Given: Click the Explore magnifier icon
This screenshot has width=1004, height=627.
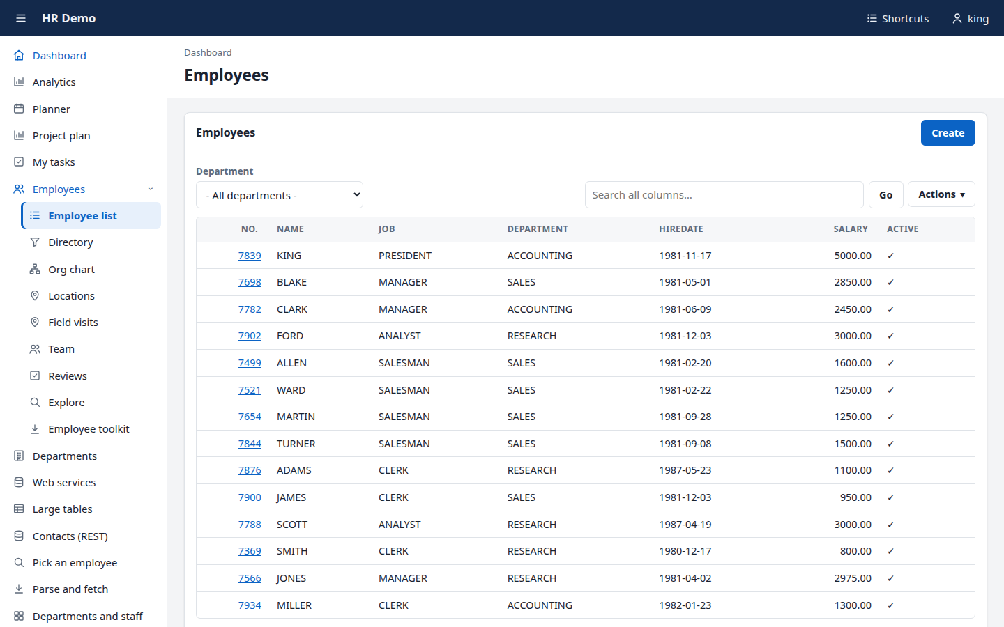Looking at the screenshot, I should click(x=35, y=402).
